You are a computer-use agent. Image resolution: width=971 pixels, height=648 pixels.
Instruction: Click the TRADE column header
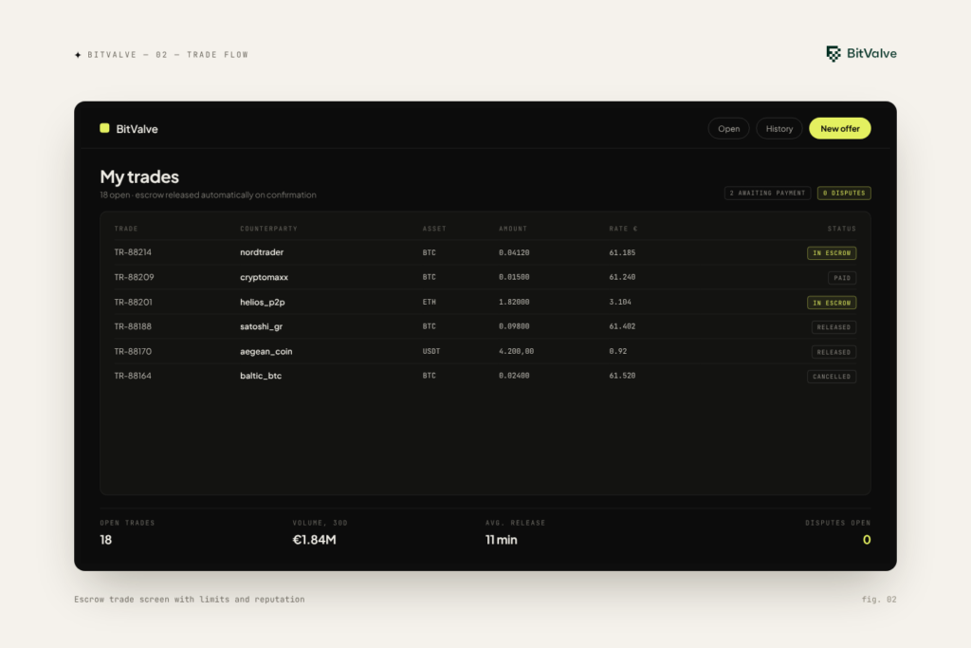click(126, 229)
